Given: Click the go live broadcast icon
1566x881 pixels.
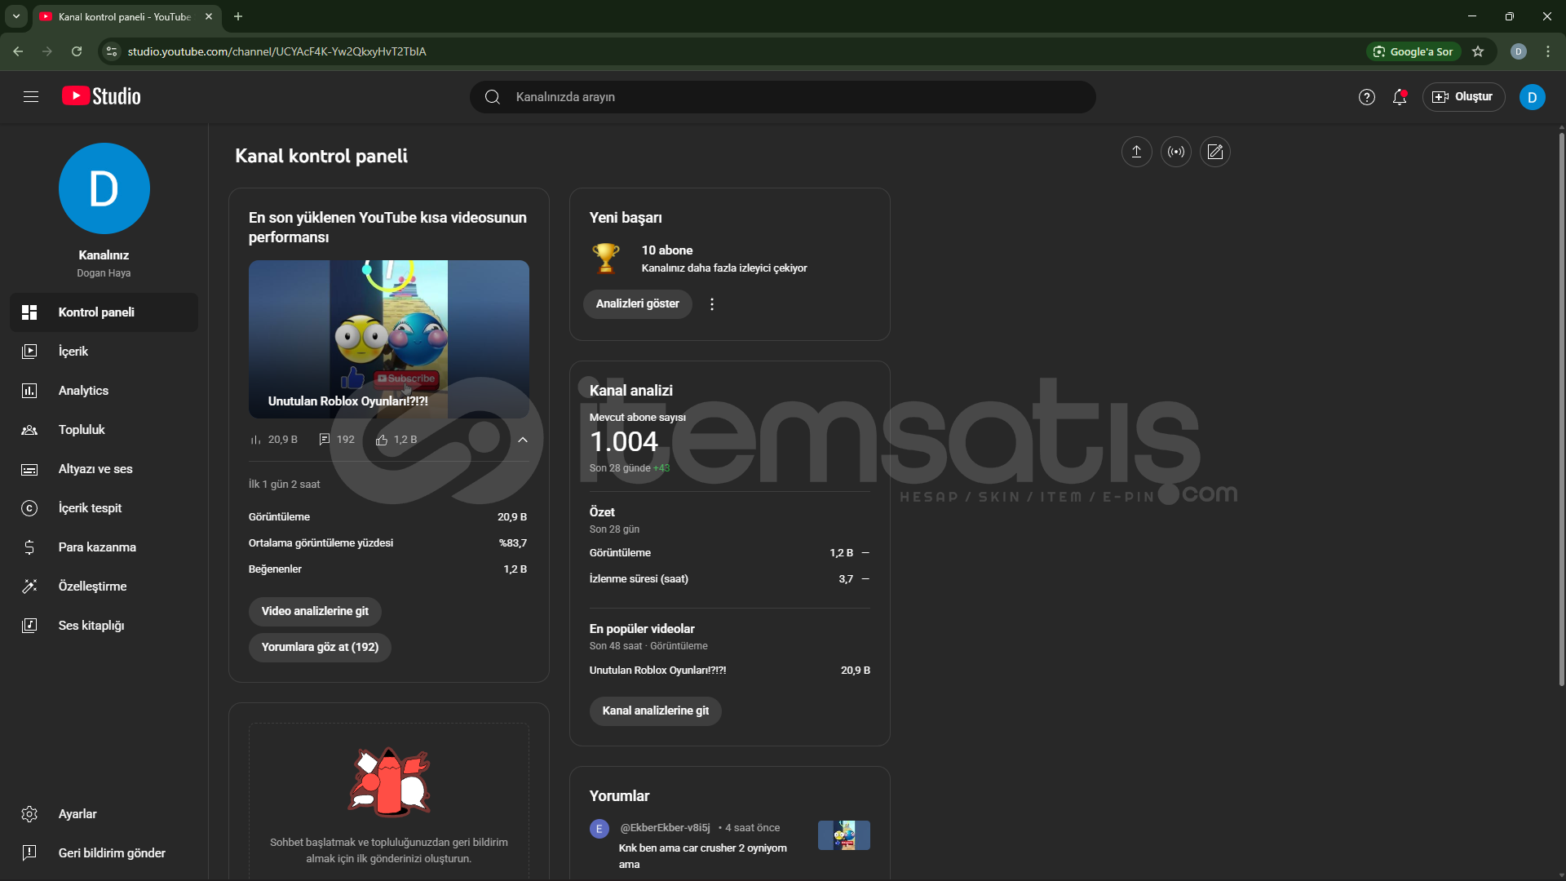Looking at the screenshot, I should click(x=1175, y=152).
